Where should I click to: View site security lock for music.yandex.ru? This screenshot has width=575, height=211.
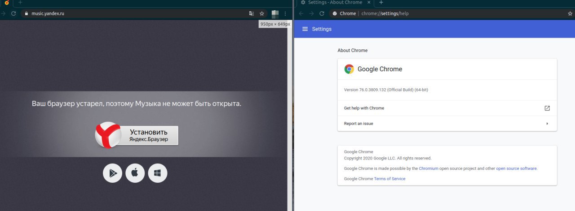tap(26, 13)
